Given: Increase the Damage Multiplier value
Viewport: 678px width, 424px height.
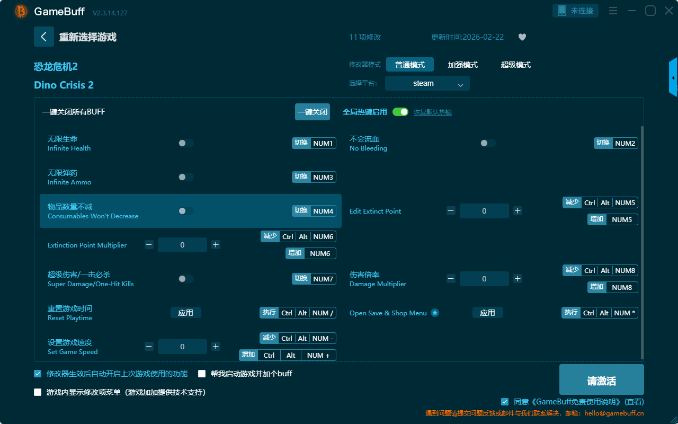Looking at the screenshot, I should tap(518, 279).
